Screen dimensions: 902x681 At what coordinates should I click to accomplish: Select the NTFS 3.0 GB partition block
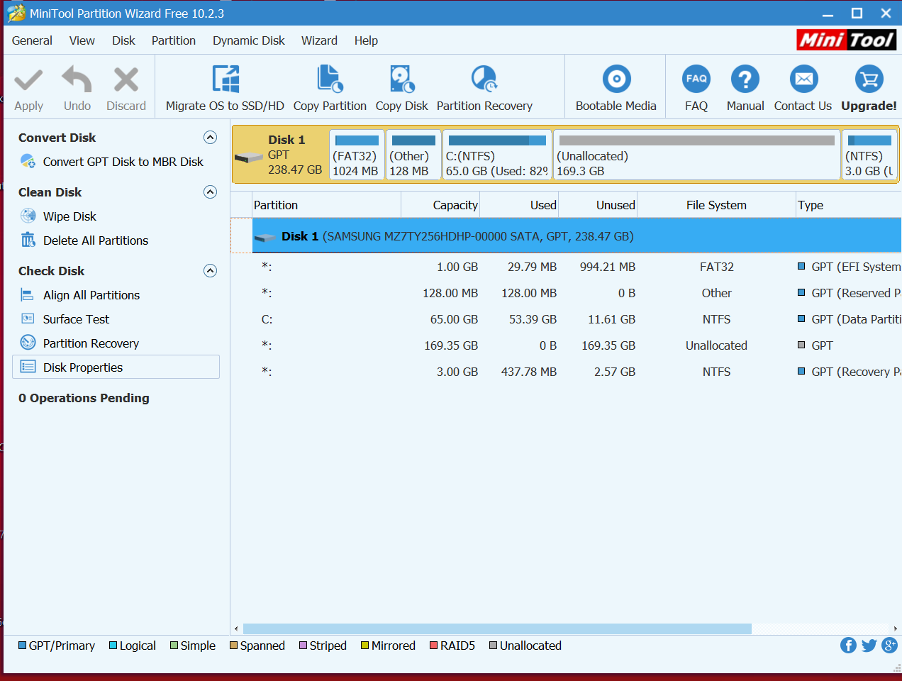click(870, 155)
